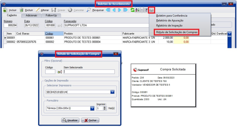
Task: Open the sort order A-Z dropdown arrow
Action: (142, 10)
